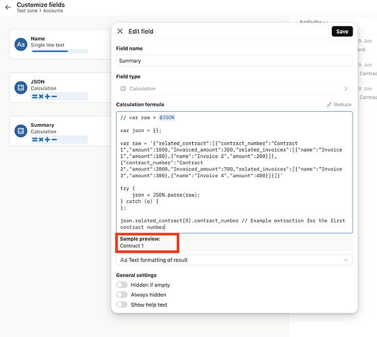Select the Accounts breadcrumb item
The image size is (377, 337).
coord(53,11)
